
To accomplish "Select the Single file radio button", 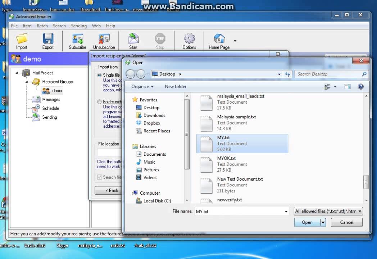I will pyautogui.click(x=99, y=75).
